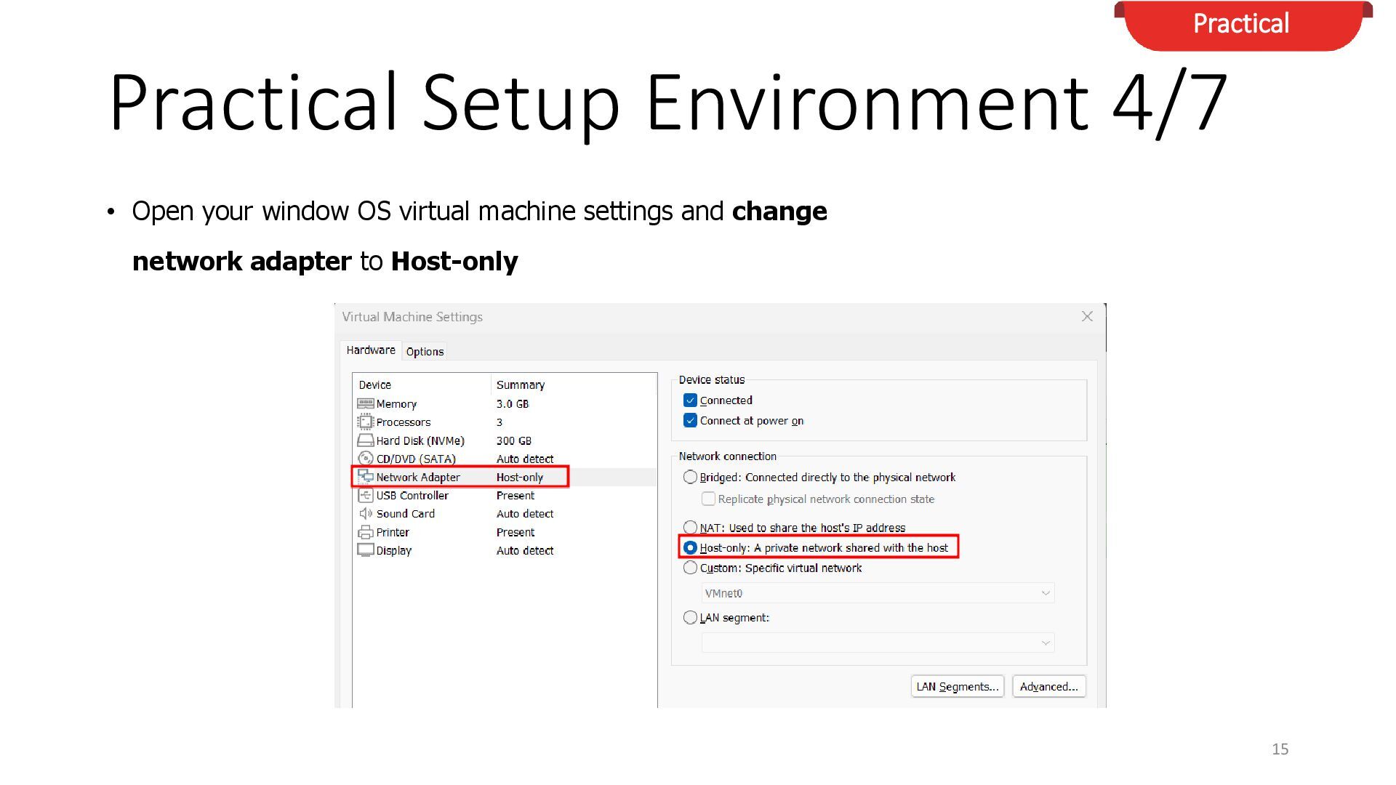Switch to the Options tab
Screen dimensions: 1396x785
click(x=425, y=352)
